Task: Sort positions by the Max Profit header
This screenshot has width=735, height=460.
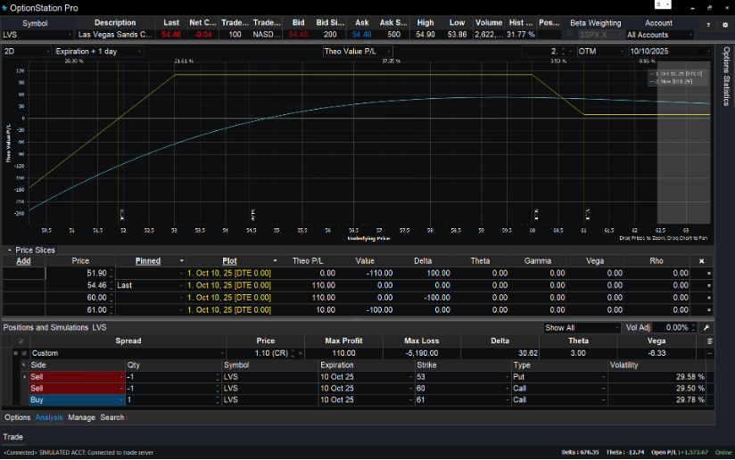Action: coord(343,341)
